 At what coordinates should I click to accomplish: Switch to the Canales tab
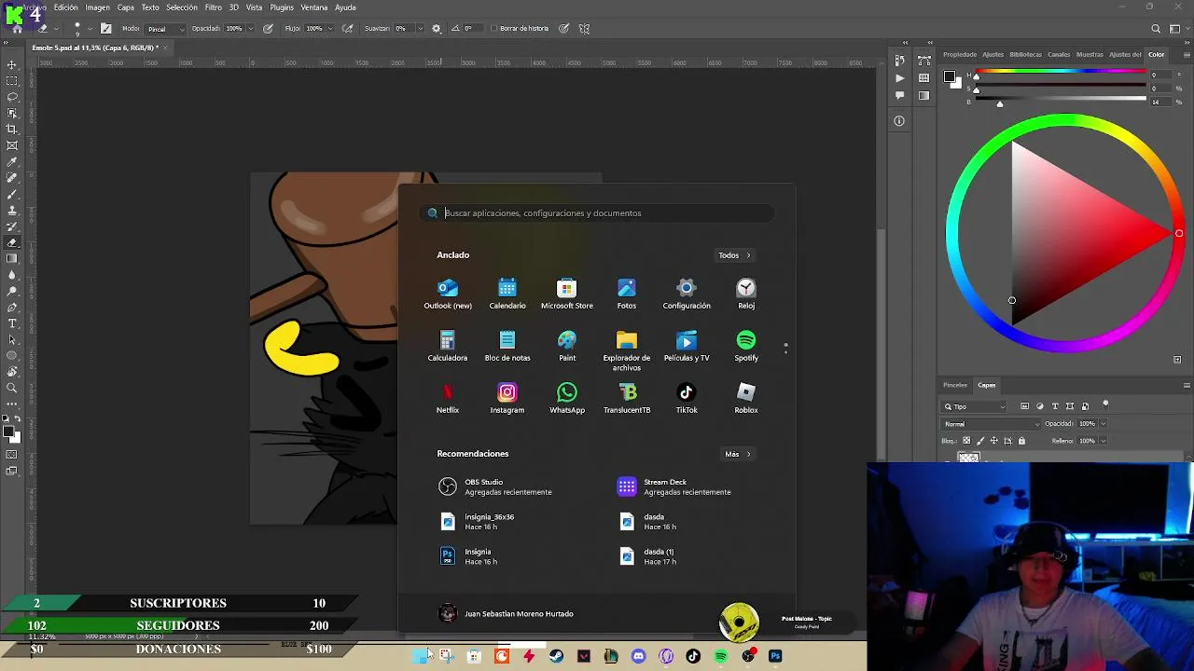pos(1059,54)
